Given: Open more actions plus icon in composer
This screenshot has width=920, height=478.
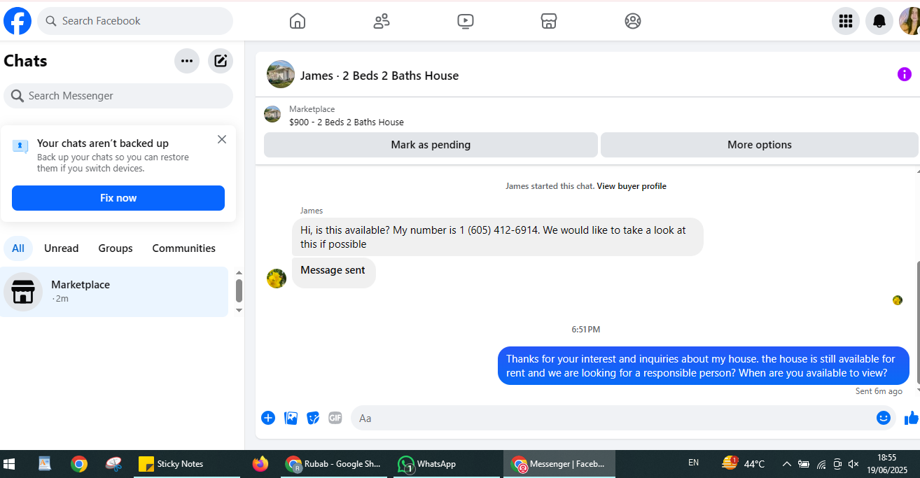Looking at the screenshot, I should click(x=268, y=418).
